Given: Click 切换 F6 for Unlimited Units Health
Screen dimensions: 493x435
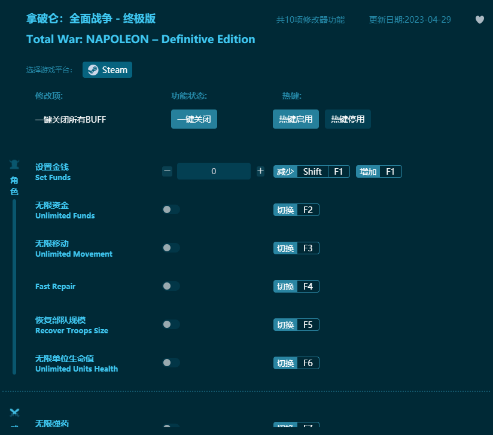Looking at the screenshot, I should [x=296, y=363].
